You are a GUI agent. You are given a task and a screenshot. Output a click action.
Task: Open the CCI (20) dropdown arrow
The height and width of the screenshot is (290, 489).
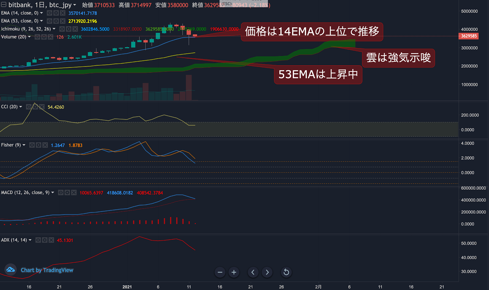coord(20,107)
